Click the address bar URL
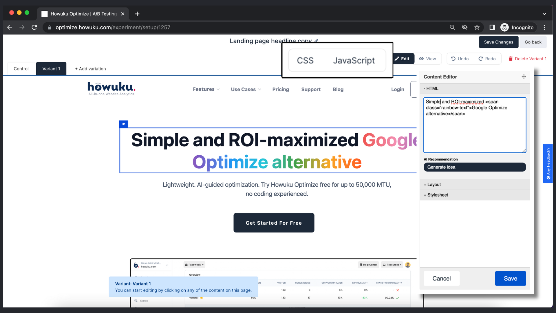 click(113, 27)
